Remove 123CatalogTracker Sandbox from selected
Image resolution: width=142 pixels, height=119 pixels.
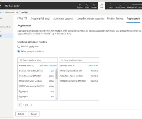click(94, 76)
